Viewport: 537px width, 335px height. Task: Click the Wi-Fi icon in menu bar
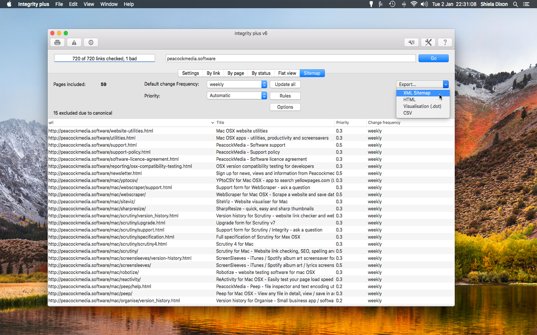click(x=414, y=4)
